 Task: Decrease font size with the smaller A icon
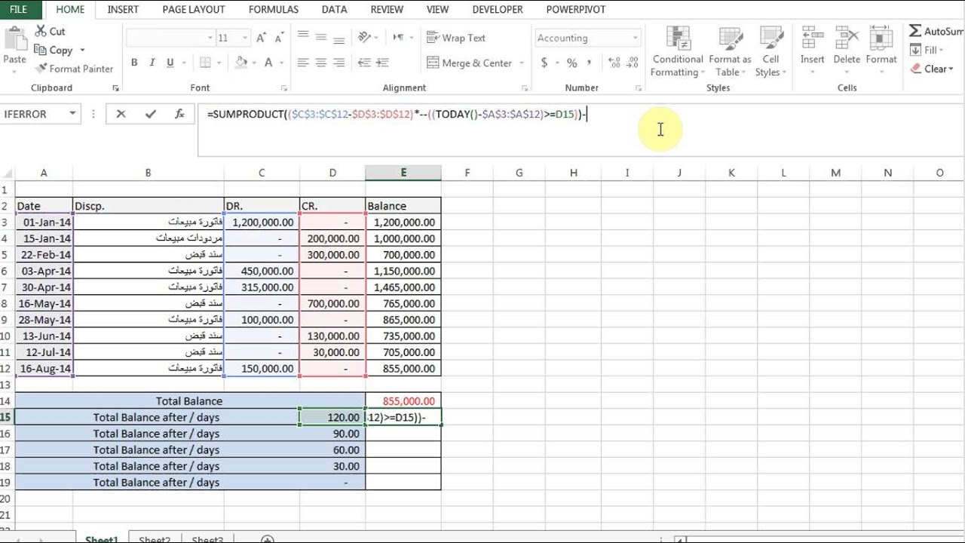click(x=280, y=38)
